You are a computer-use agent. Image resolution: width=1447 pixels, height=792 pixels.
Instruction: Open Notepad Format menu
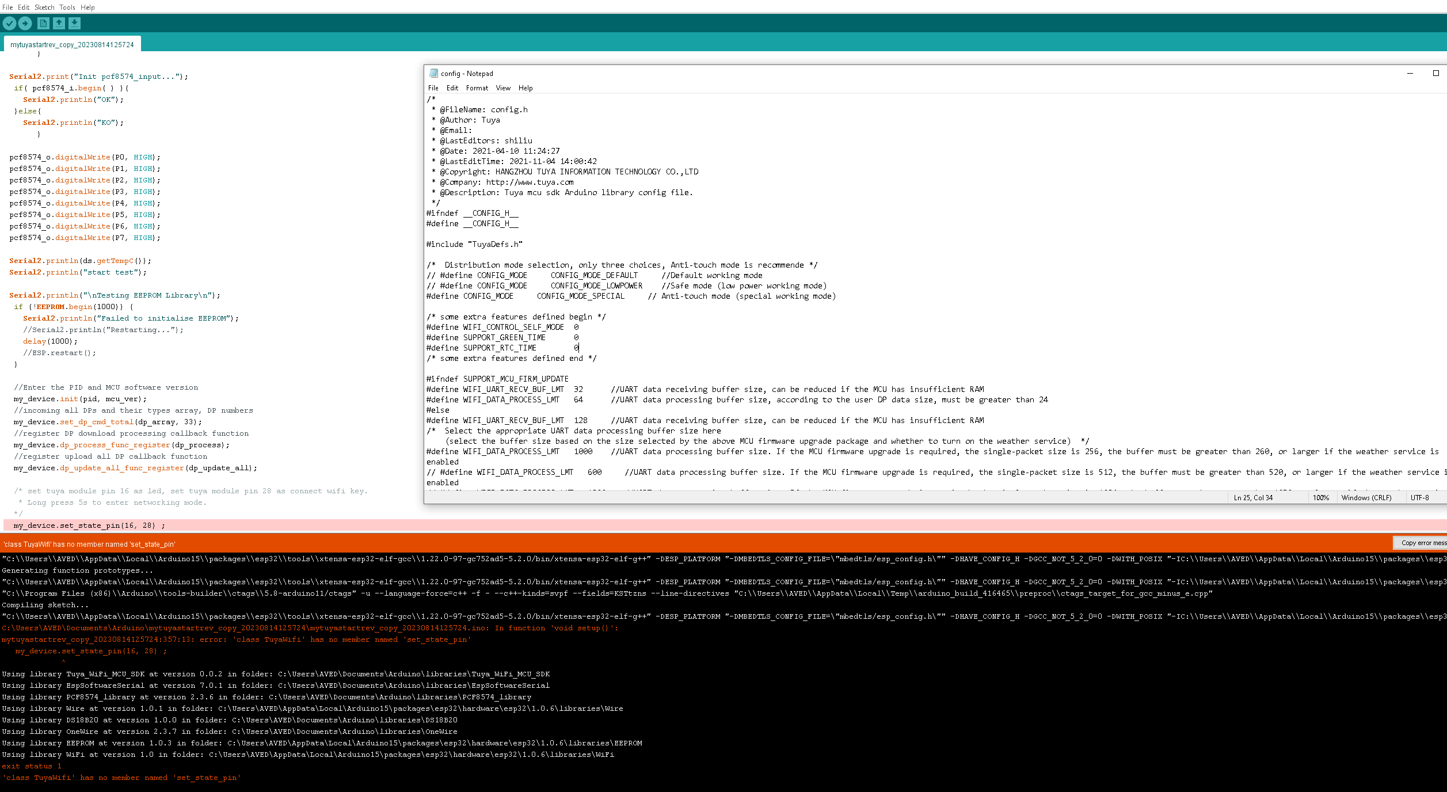477,88
